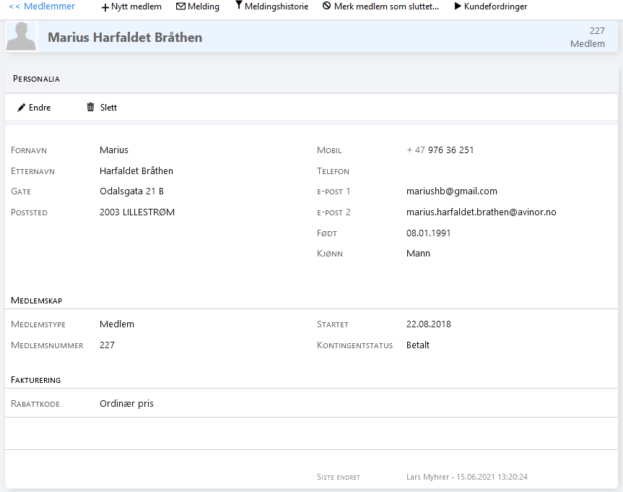This screenshot has height=492, width=623.
Task: Click the mobile number 976 36 251
Action: (x=450, y=150)
